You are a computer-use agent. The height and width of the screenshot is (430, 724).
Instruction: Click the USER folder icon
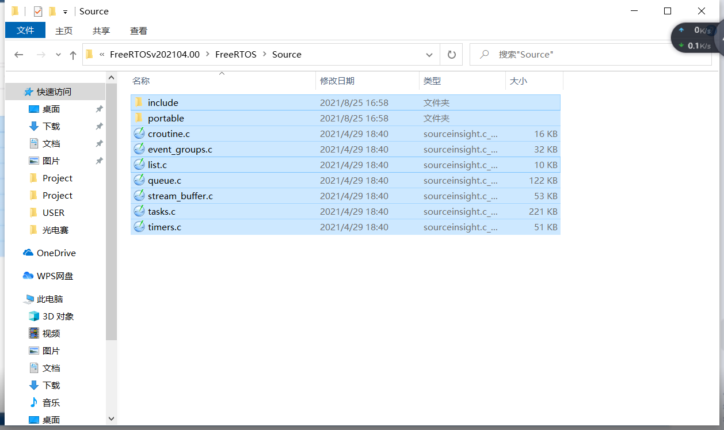point(33,212)
